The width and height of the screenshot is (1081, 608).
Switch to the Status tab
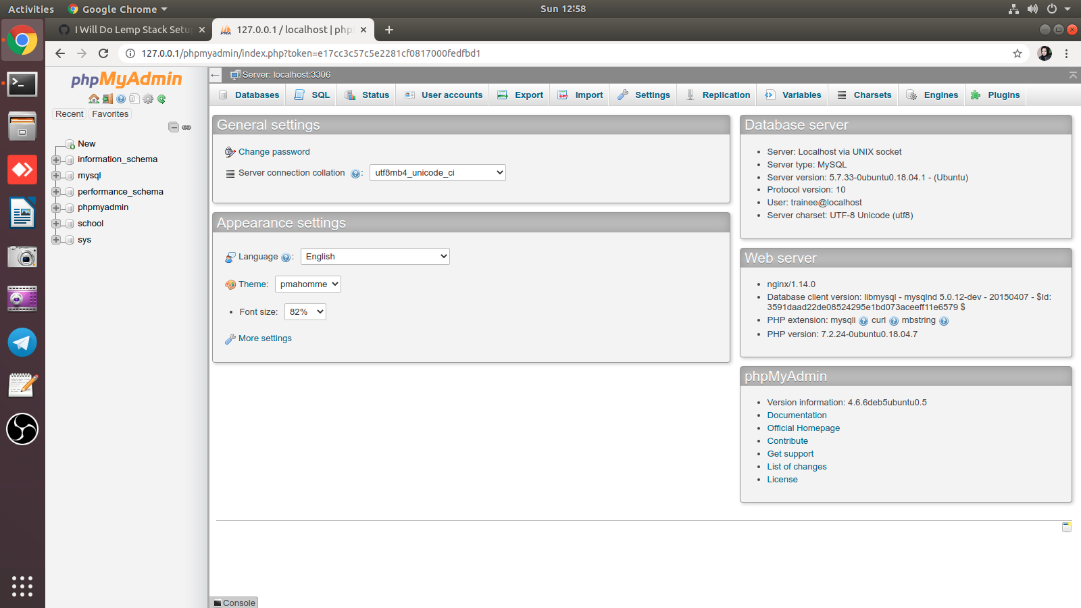tap(367, 95)
